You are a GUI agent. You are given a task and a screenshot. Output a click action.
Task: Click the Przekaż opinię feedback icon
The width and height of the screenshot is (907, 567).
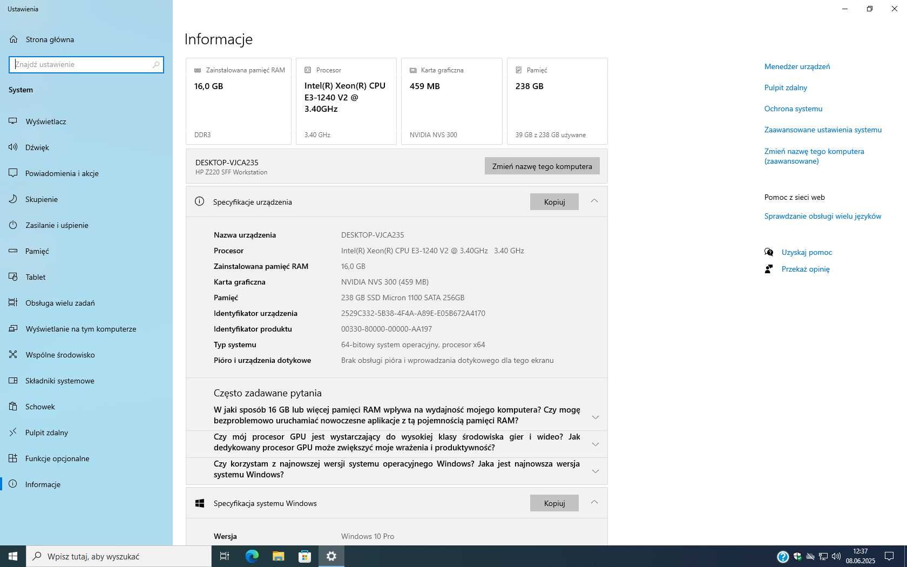(769, 269)
